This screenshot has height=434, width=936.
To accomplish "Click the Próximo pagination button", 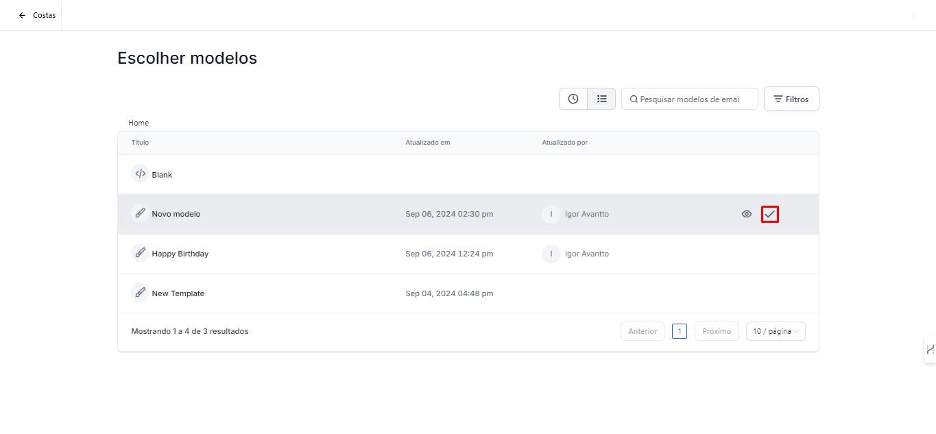I will click(717, 331).
